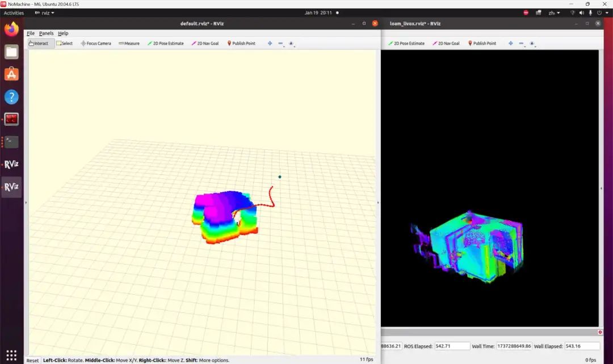Click blue plus add-tool icon in default.rviz
The height and width of the screenshot is (364, 613).
tap(270, 43)
